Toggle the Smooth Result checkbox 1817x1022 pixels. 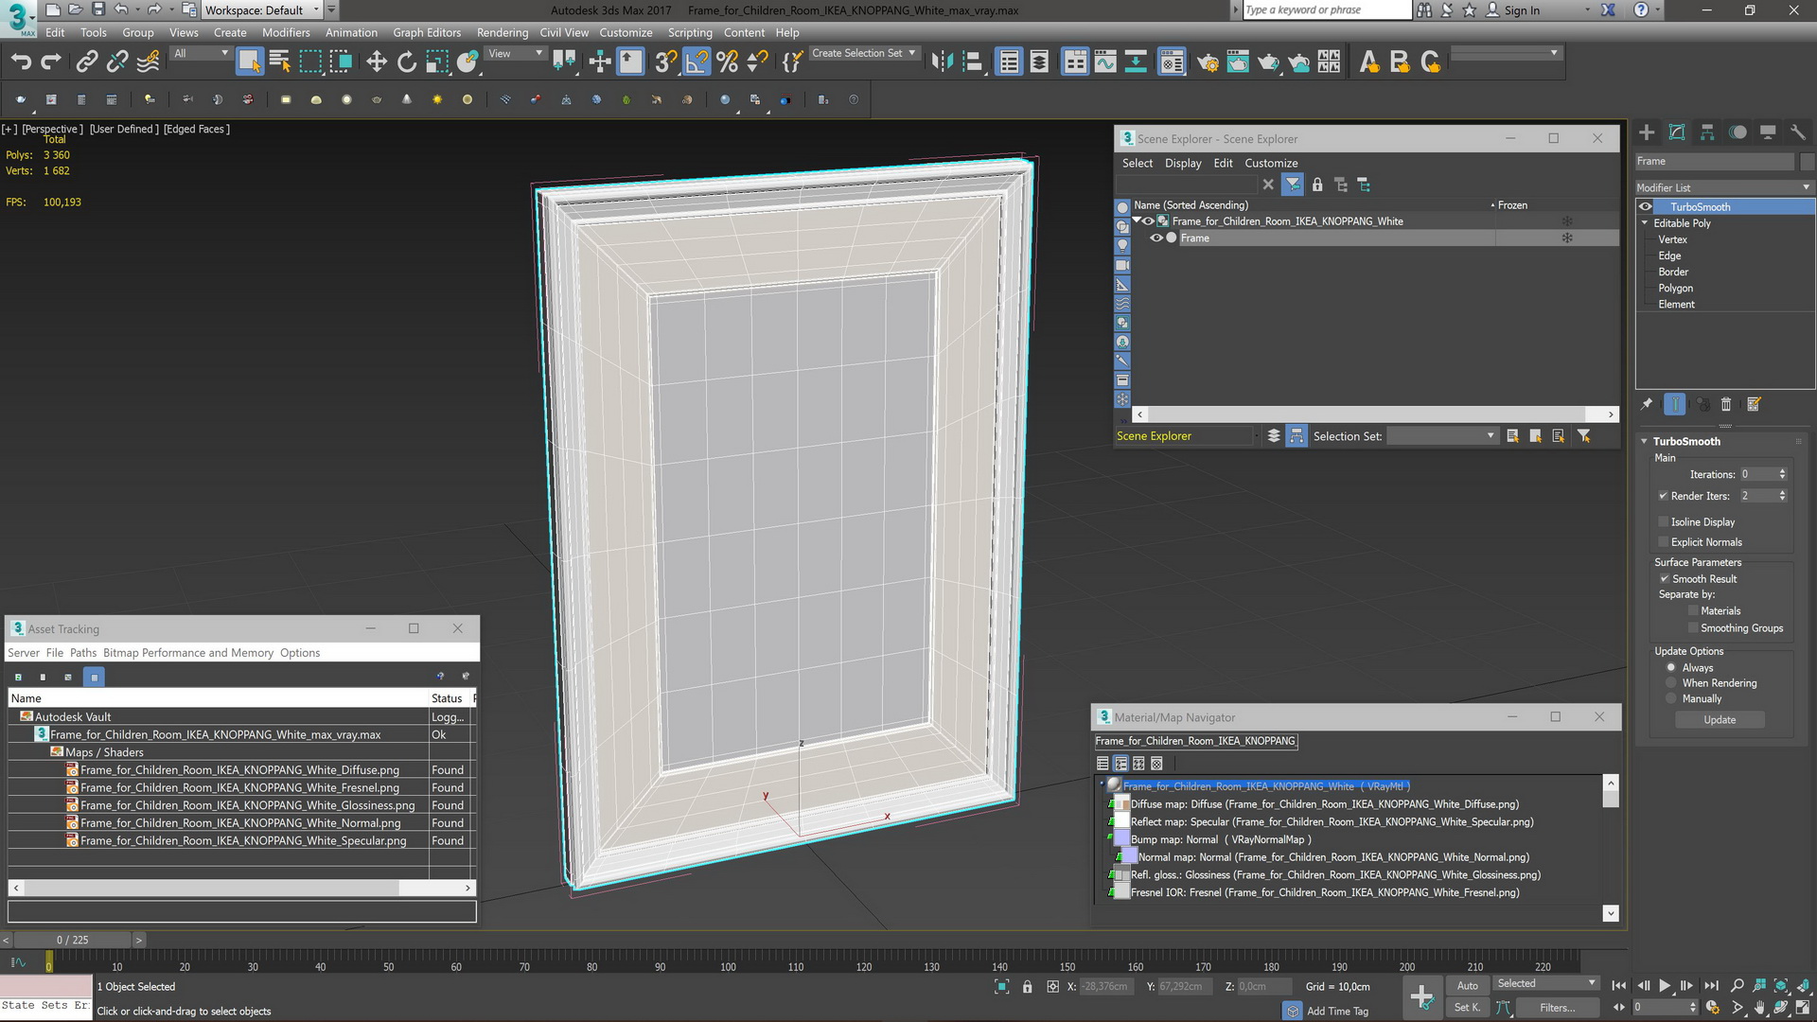[x=1664, y=579]
